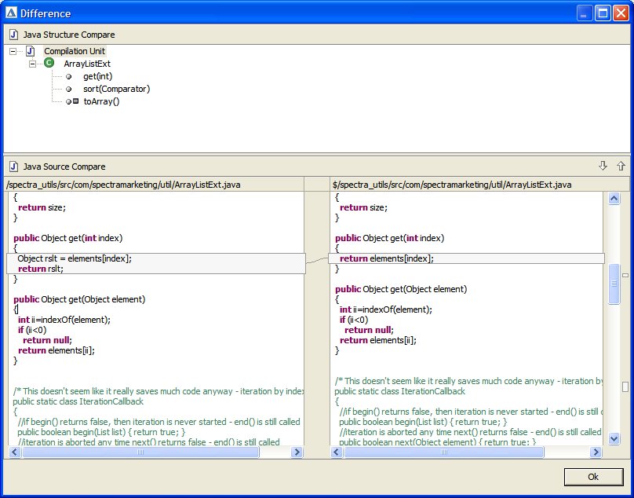This screenshot has height=498, width=634.
Task: Click left pane file path header
Action: (x=123, y=185)
